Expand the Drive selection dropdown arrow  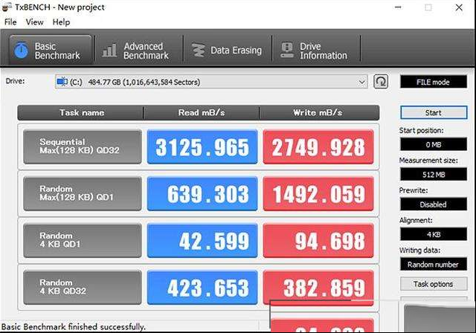361,82
